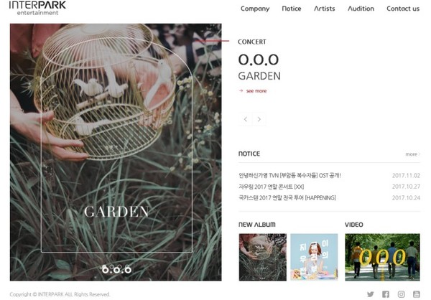Open the Garden album cover thumbnail
Image resolution: width=431 pixels, height=300 pixels.
point(262,257)
